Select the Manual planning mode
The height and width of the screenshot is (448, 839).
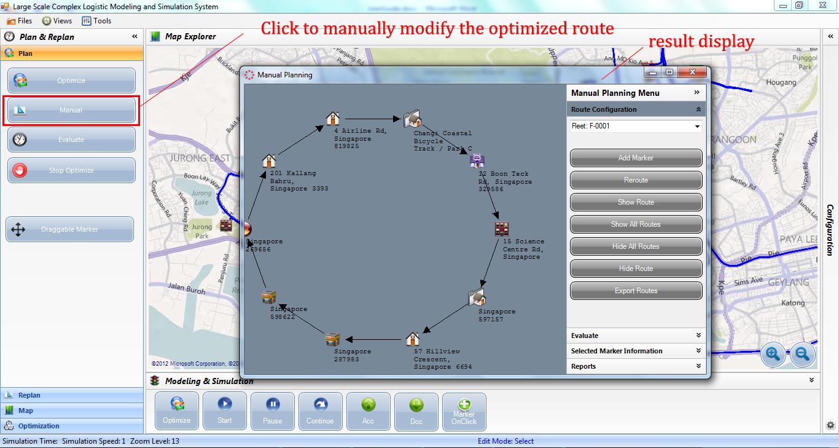(71, 110)
